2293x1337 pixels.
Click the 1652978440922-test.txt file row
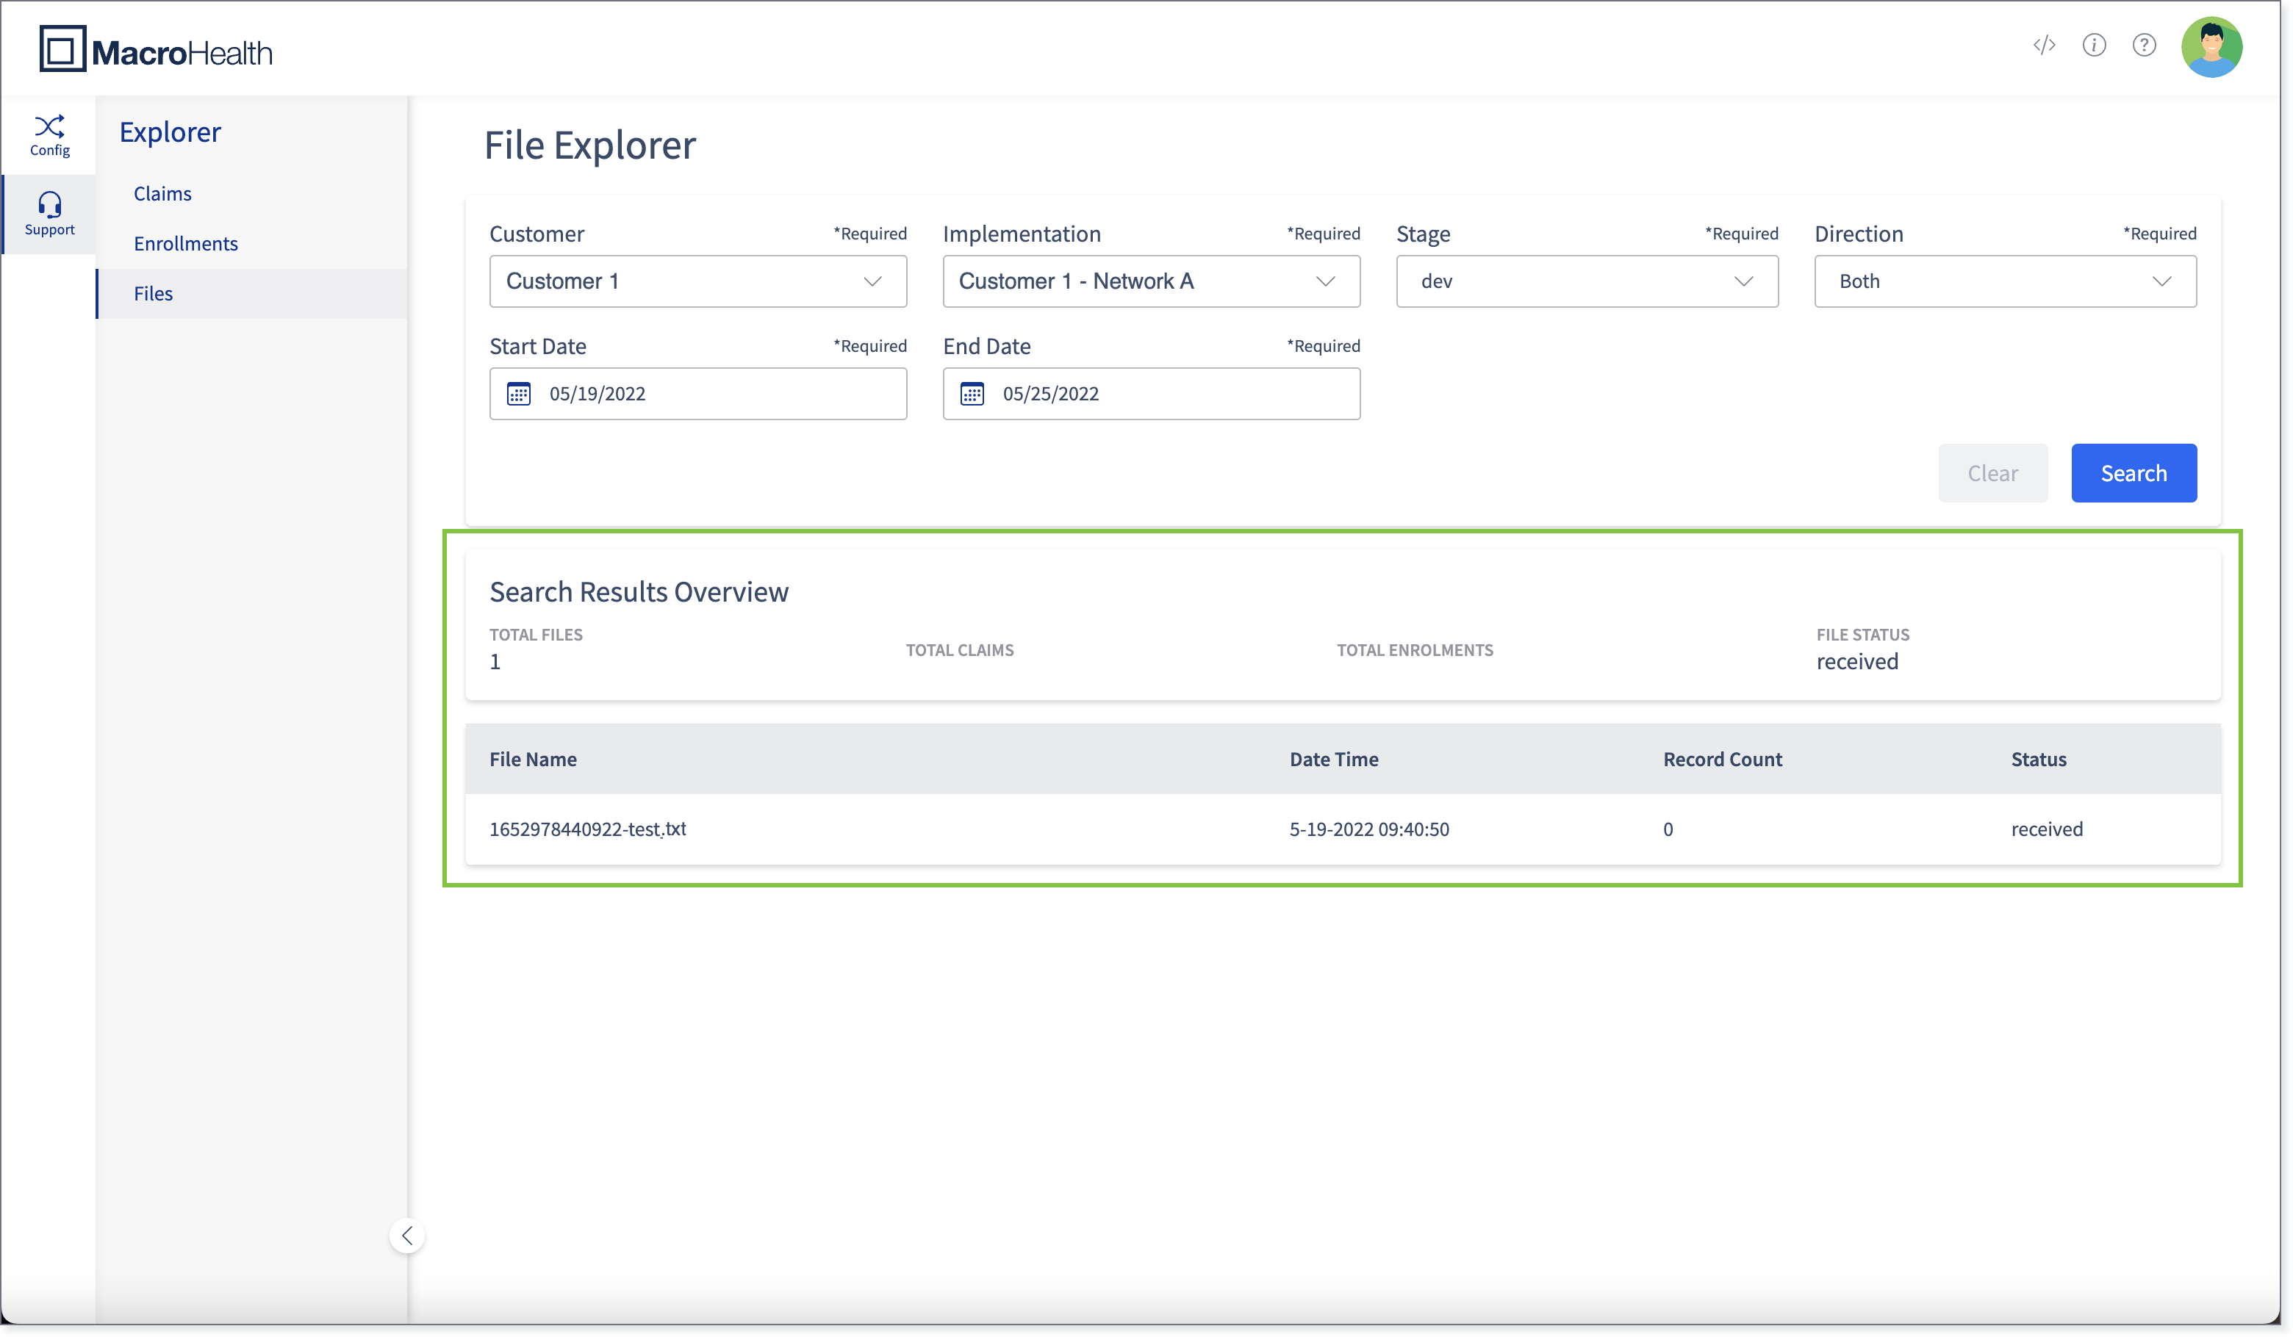point(588,829)
